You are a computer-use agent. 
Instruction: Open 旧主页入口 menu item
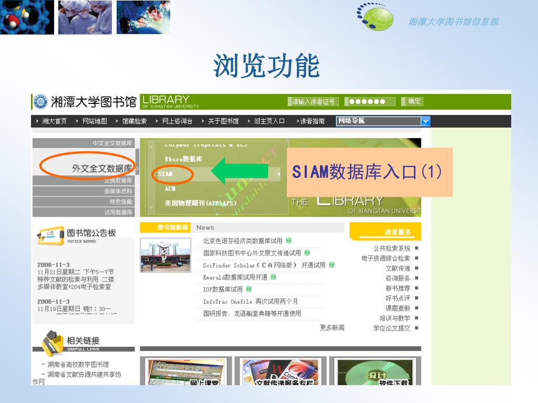(270, 121)
